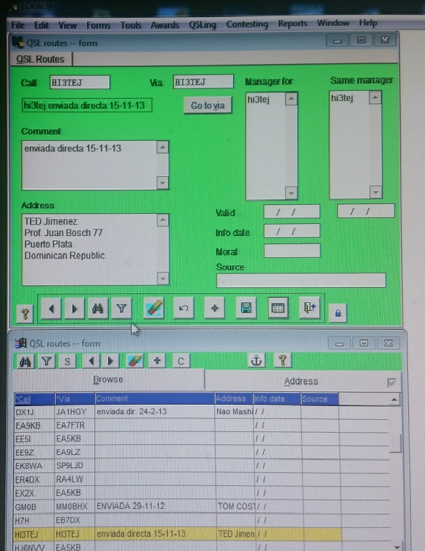Click the browse table grid icon
The image size is (425, 551).
coord(278,308)
